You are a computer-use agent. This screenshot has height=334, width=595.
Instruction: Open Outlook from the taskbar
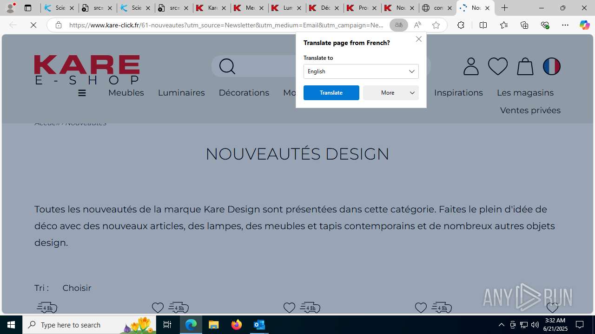pyautogui.click(x=259, y=325)
